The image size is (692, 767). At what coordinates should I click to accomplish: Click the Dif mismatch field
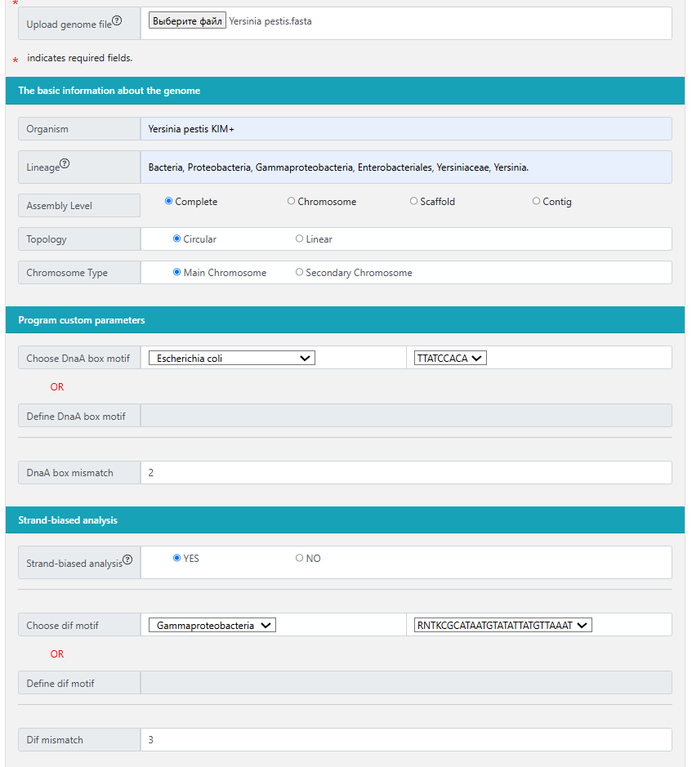(406, 739)
